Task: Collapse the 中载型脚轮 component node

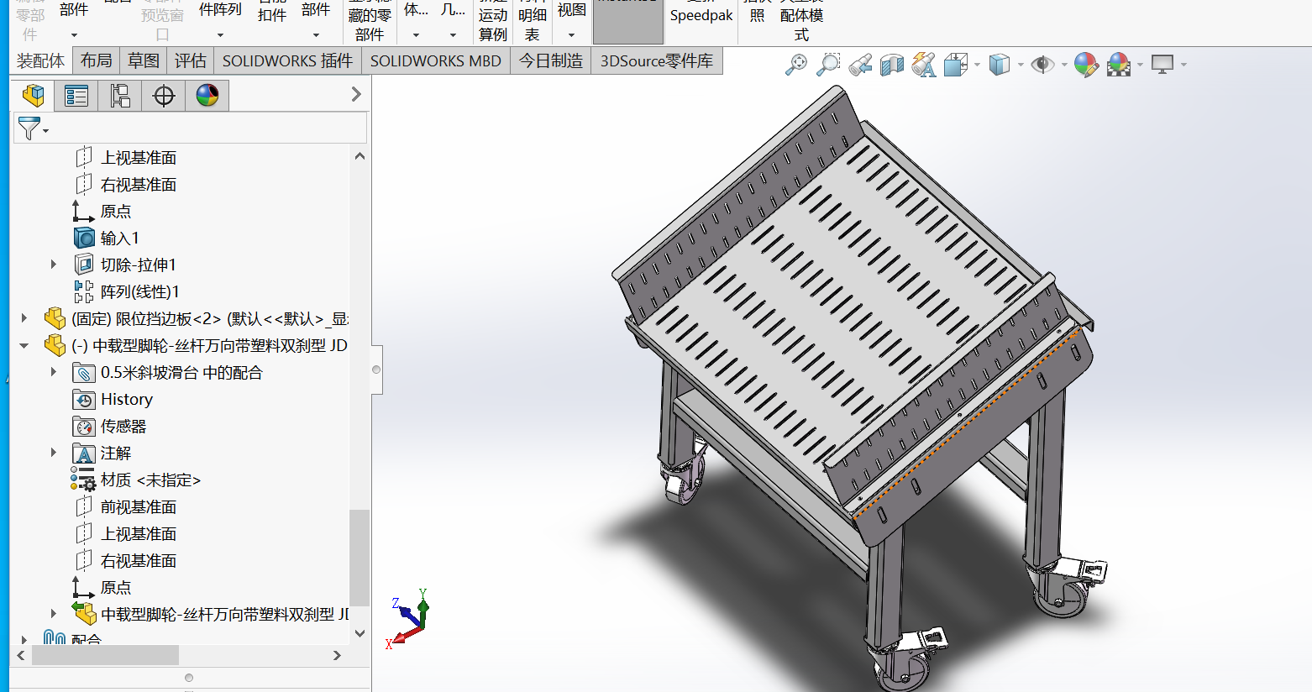Action: [x=24, y=345]
